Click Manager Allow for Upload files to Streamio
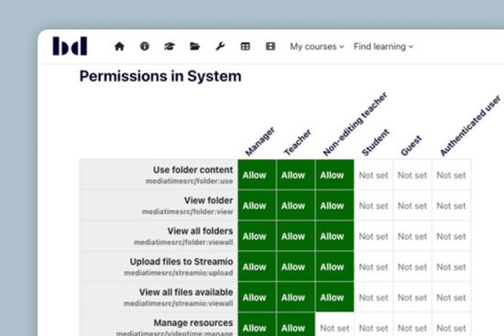This screenshot has height=336, width=504. pos(257,266)
